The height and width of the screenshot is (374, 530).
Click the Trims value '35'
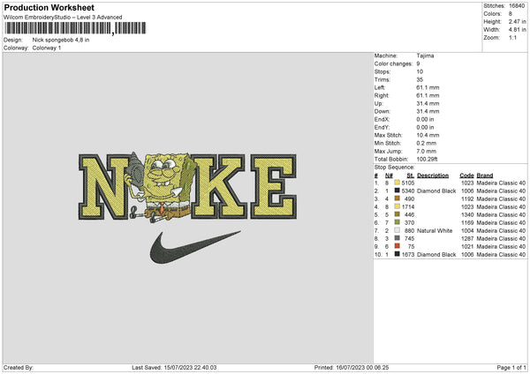[420, 79]
